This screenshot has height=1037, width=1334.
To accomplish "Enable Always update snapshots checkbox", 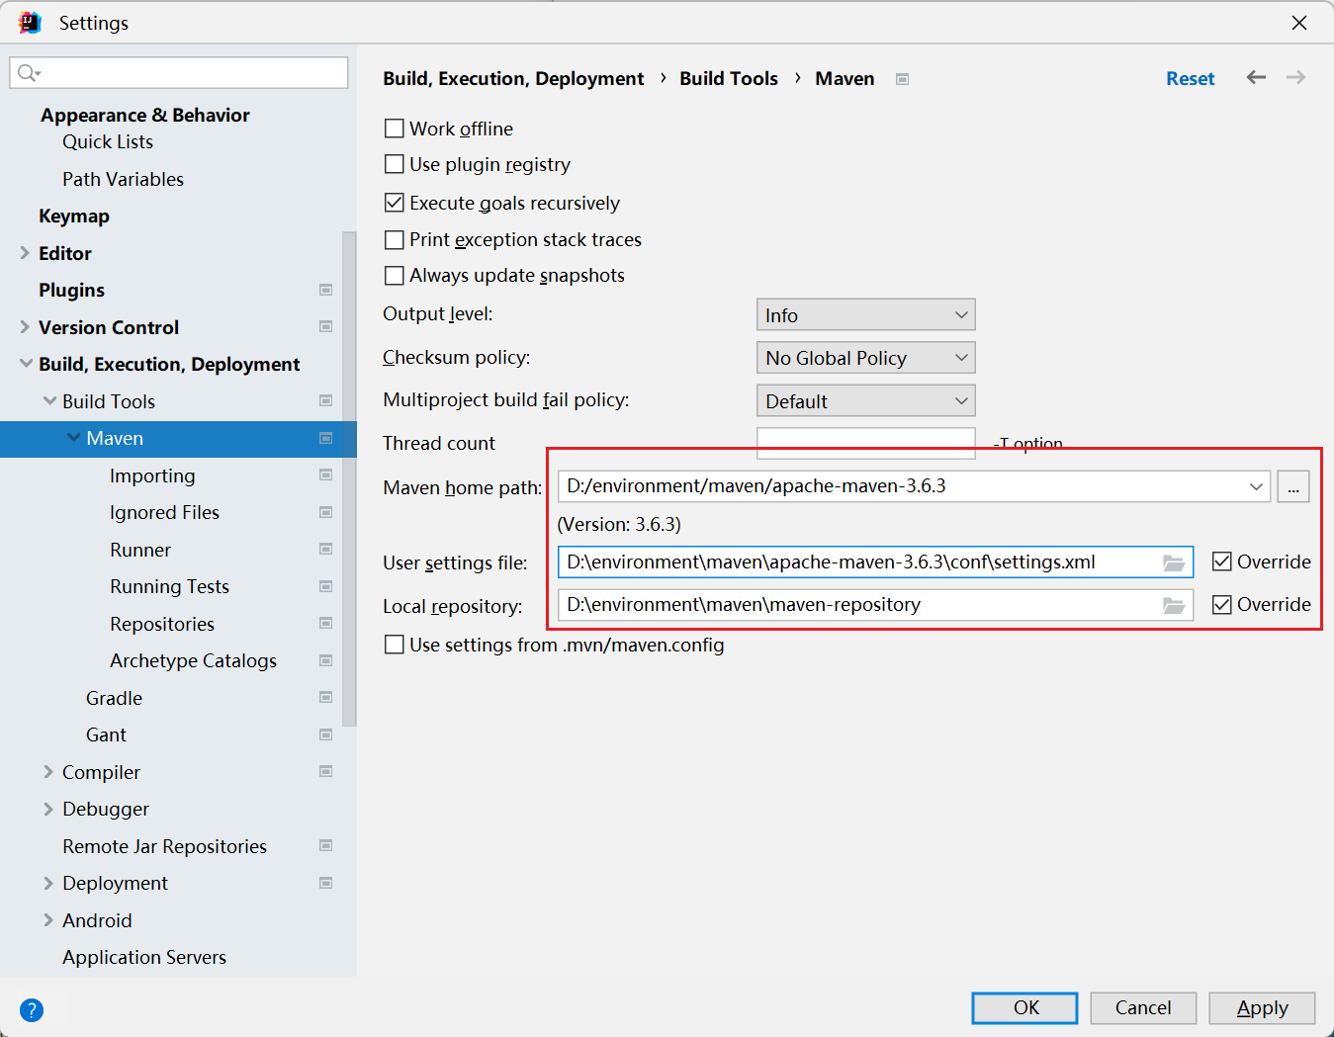I will [394, 275].
